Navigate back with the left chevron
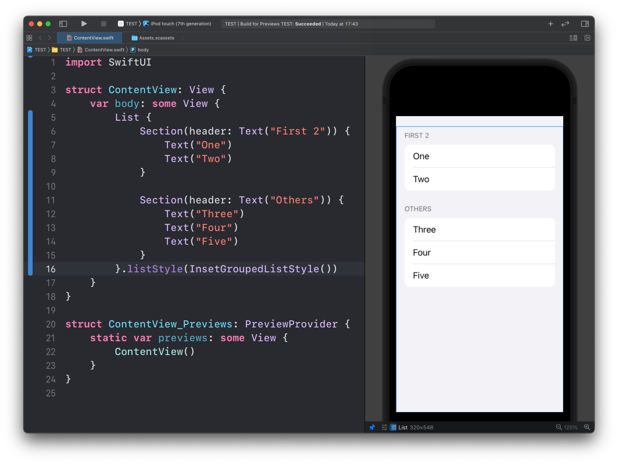 (40, 38)
